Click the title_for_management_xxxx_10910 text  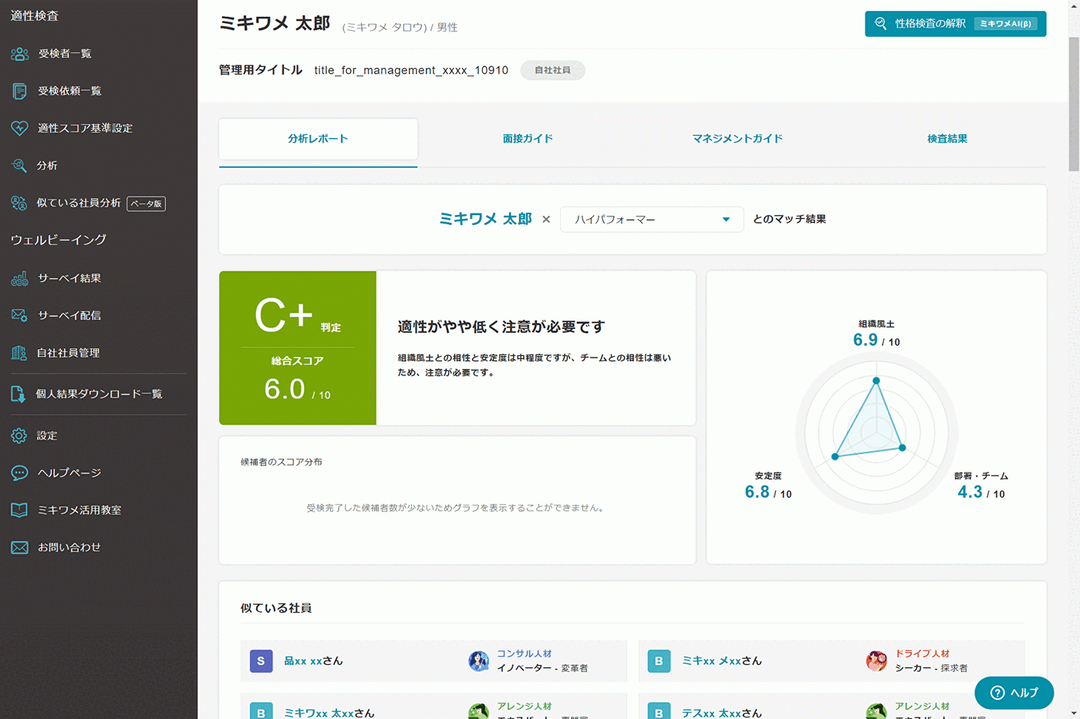coord(411,70)
